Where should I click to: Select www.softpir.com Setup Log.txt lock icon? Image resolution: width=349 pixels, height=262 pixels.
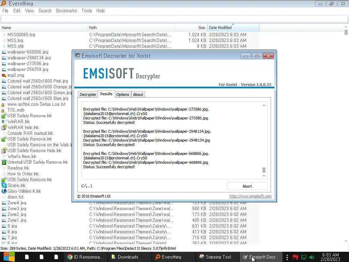[x=3, y=104]
